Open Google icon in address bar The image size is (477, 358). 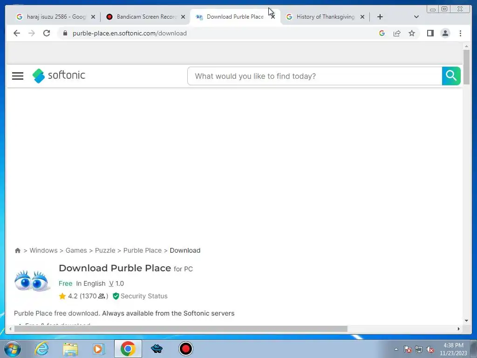(382, 33)
